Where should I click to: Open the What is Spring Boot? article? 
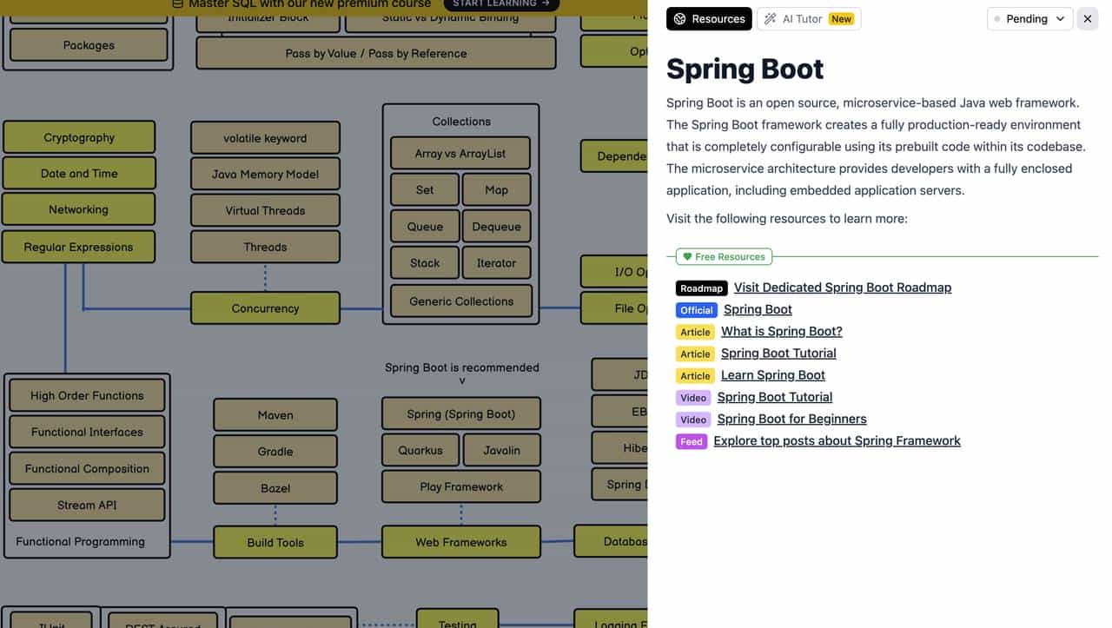781,331
